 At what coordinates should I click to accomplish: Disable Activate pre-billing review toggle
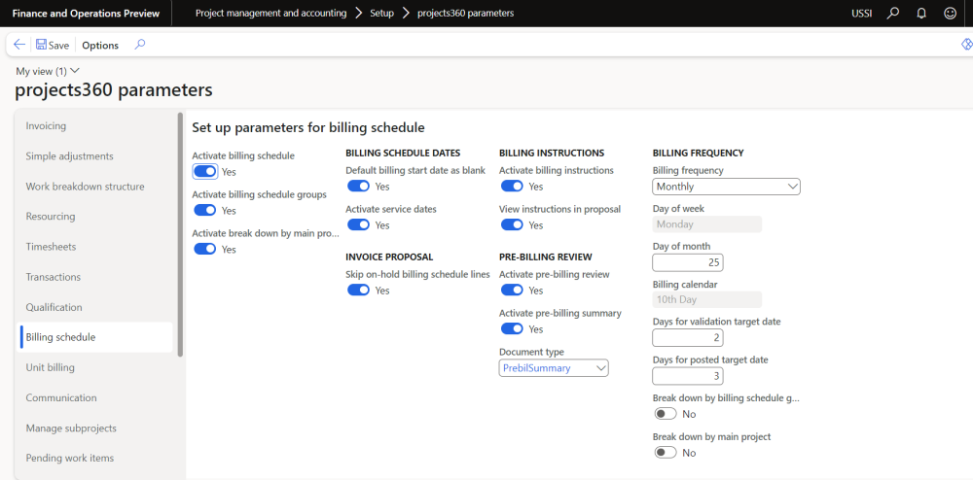[x=512, y=290]
